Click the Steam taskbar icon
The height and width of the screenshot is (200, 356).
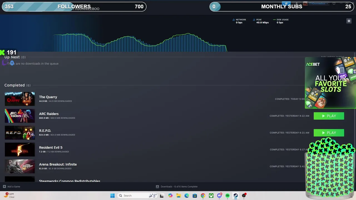236,196
